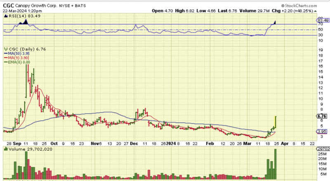Click the tallest green volume bar at right
Viewport: 330px width, 181px height.
pyautogui.click(x=275, y=164)
